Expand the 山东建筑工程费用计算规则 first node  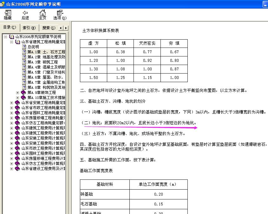12,128
